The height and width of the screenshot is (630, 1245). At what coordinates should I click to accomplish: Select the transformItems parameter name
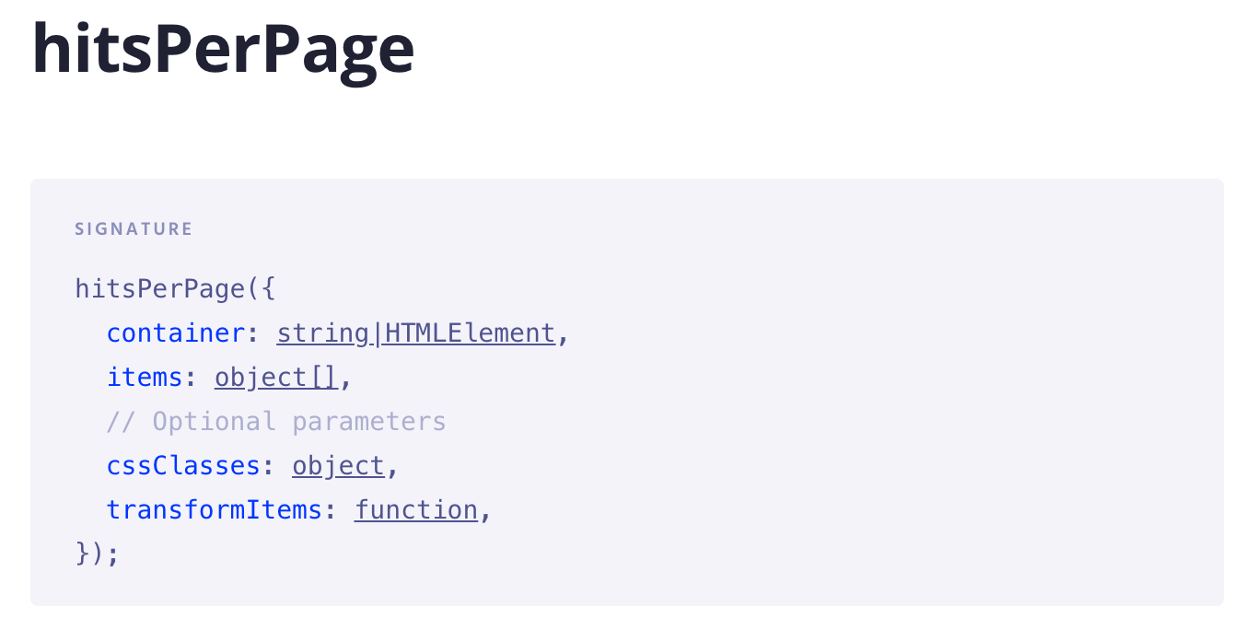point(215,510)
